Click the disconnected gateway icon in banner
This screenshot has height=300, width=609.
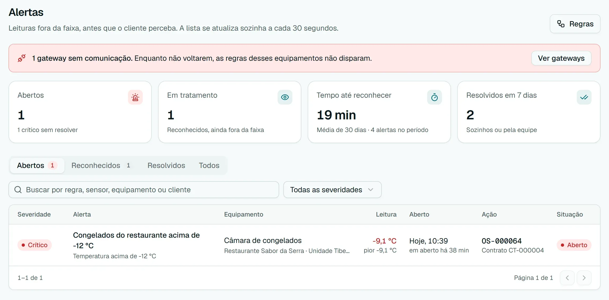click(x=22, y=58)
